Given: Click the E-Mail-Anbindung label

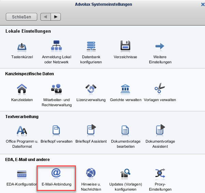Looking at the screenshot, I should tap(56, 184).
